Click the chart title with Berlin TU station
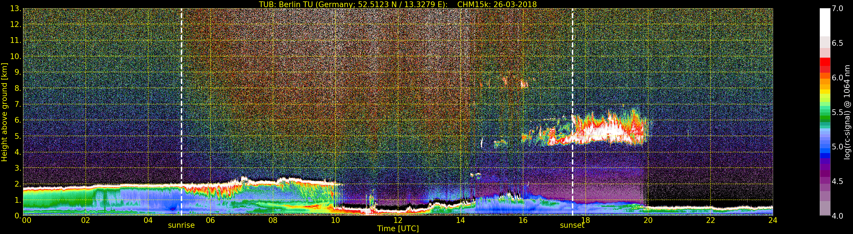Screen dimensions: 853x234 click(x=397, y=4)
